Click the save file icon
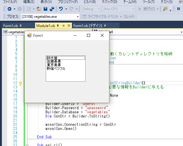Screen dimensions: 183x146 [x=45, y=9]
